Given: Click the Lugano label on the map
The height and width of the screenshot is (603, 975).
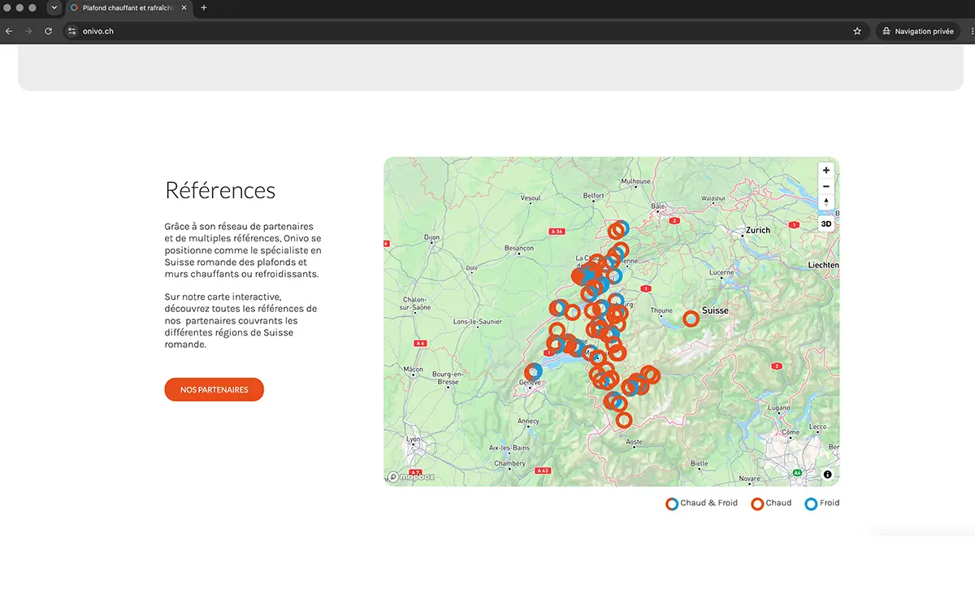Looking at the screenshot, I should [778, 408].
